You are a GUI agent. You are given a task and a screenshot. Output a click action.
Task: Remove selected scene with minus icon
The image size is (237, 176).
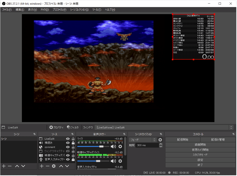[10, 166]
